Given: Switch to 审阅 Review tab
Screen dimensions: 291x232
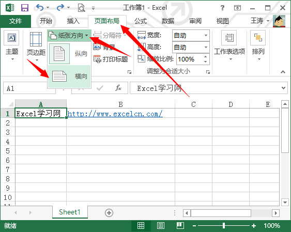Looking at the screenshot, I should pyautogui.click(x=195, y=21).
